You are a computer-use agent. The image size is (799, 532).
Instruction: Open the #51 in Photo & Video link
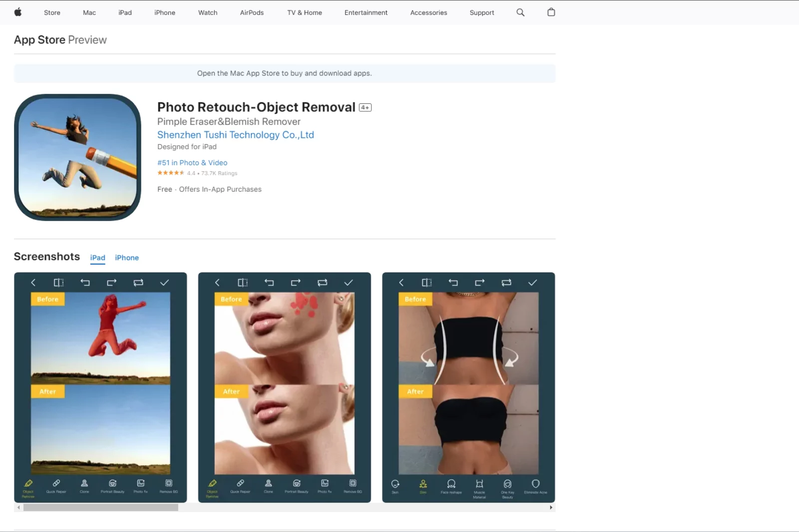click(192, 163)
